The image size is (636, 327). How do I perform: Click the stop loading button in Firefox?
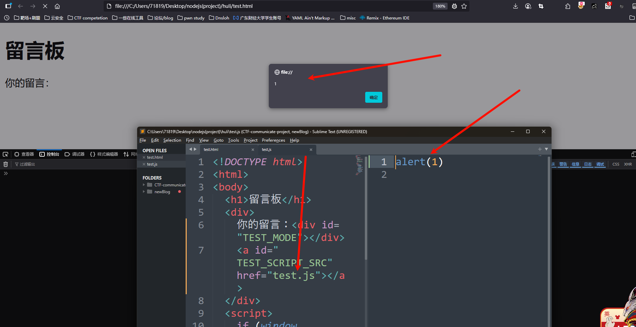[45, 6]
